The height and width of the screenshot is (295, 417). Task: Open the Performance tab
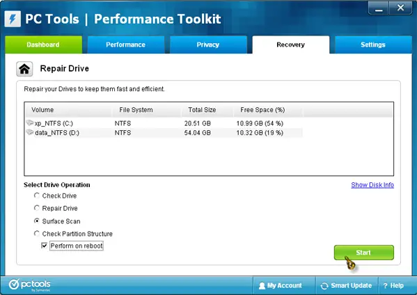(126, 45)
